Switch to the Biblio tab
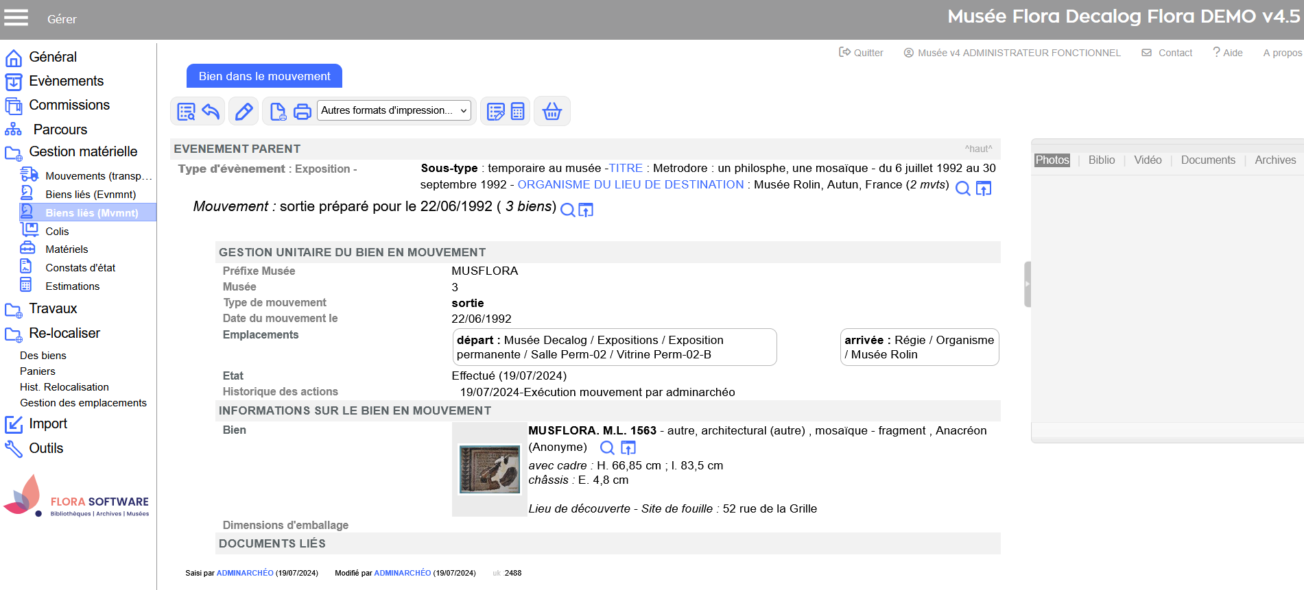Viewport: 1304px width, 590px height. (1101, 160)
